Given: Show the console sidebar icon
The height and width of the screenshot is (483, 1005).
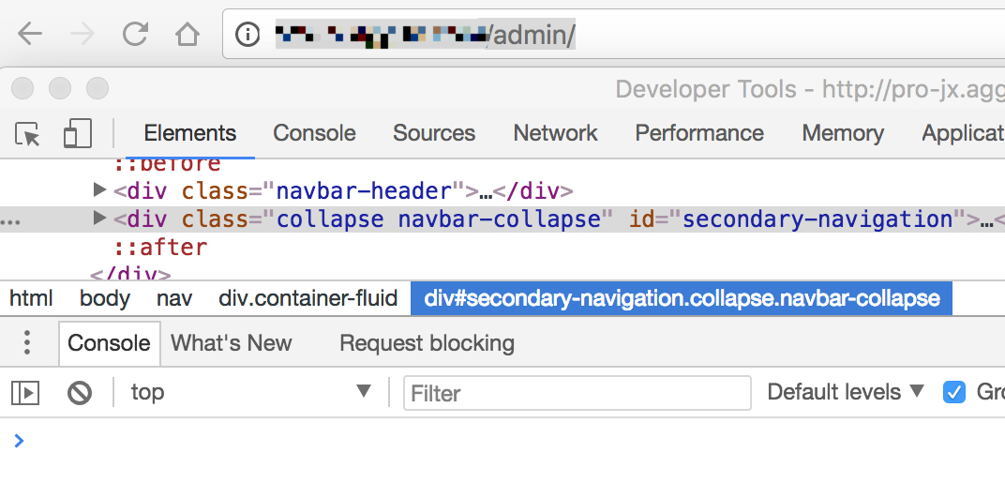Looking at the screenshot, I should point(25,393).
